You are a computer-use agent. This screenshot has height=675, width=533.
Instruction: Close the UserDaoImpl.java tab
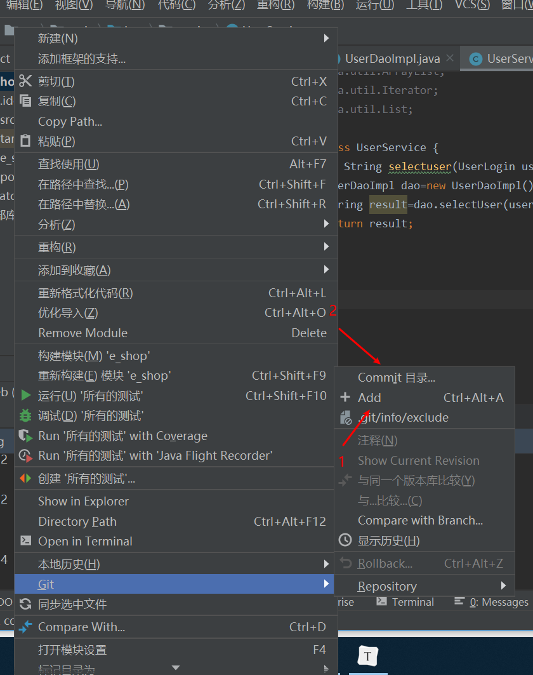point(449,58)
